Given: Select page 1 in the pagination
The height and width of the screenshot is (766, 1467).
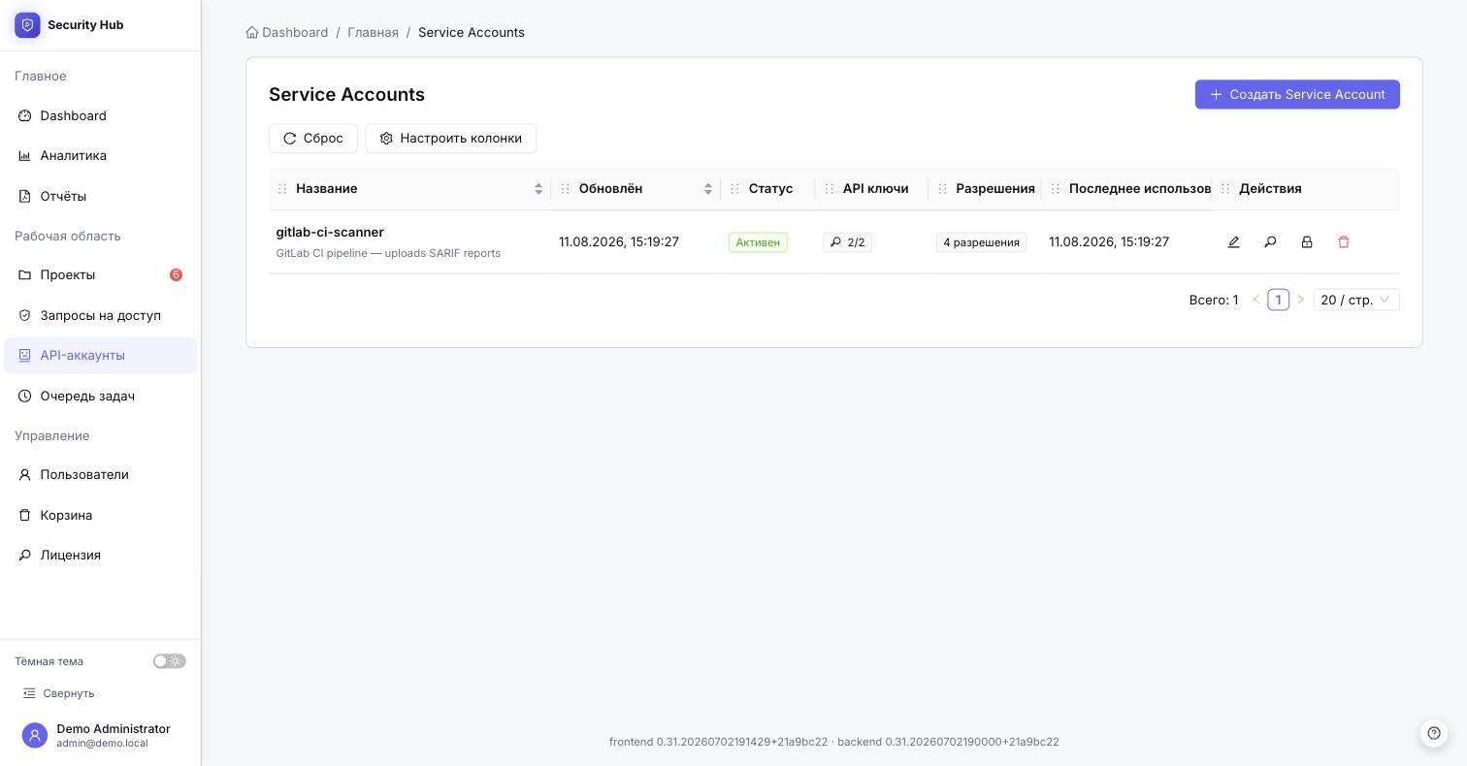Looking at the screenshot, I should pos(1278,300).
